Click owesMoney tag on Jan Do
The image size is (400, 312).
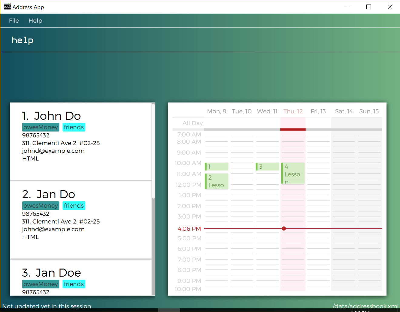(x=41, y=206)
